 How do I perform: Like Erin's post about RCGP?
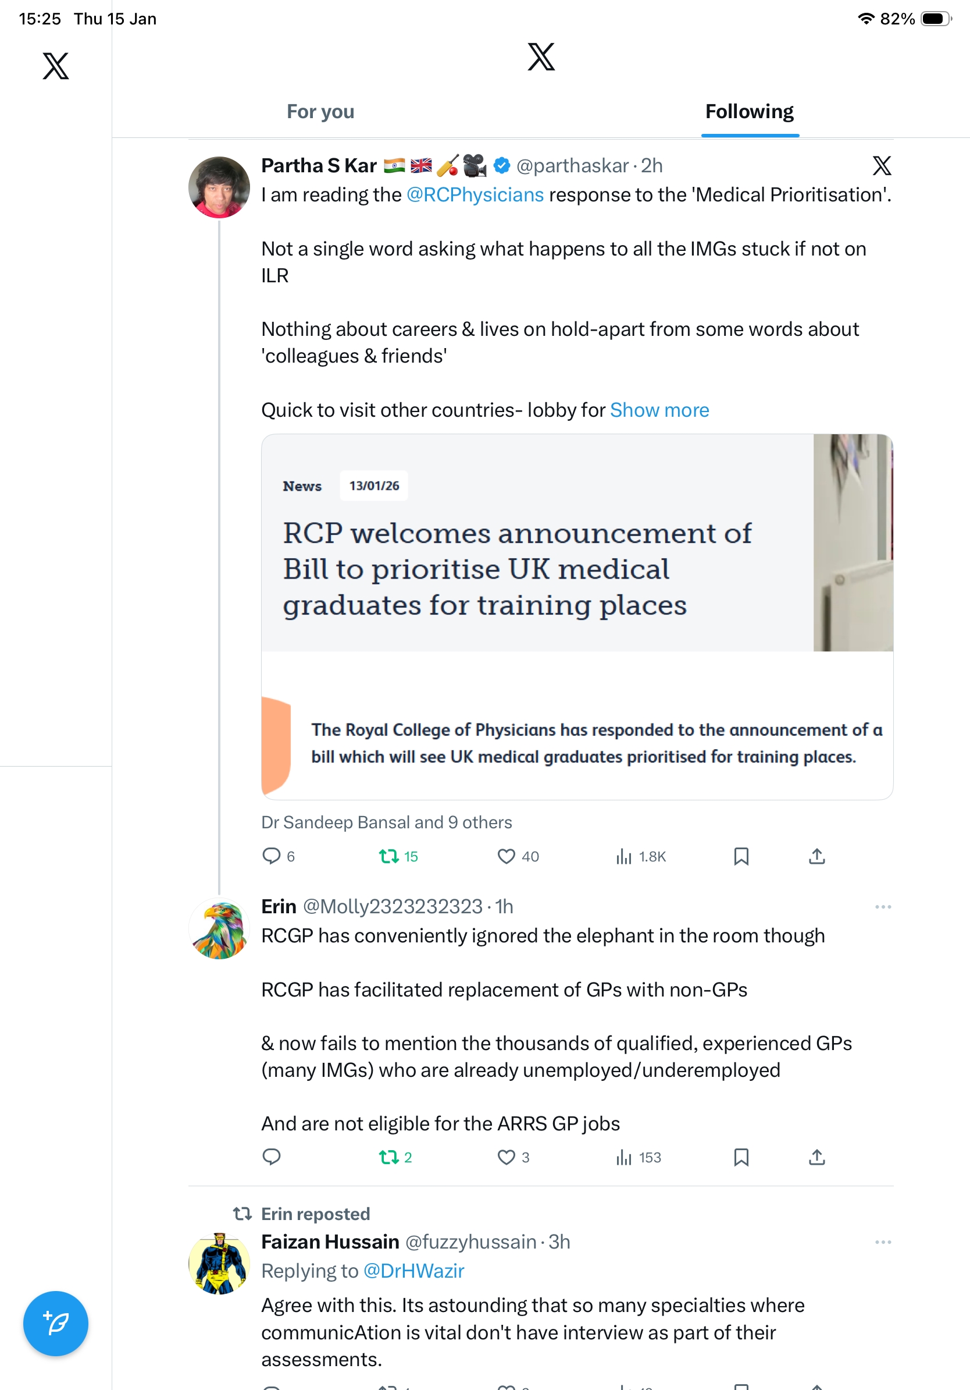point(506,1157)
